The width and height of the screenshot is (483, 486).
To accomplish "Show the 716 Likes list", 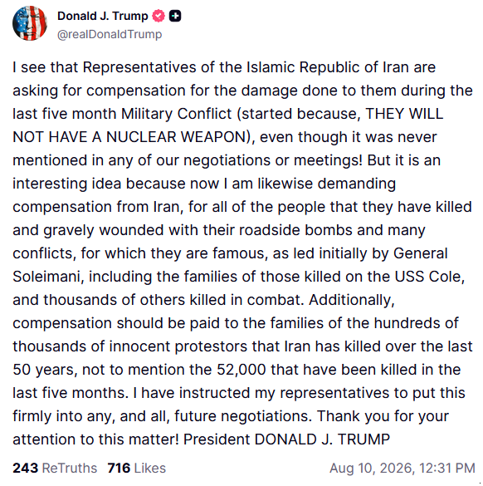I will 137,468.
